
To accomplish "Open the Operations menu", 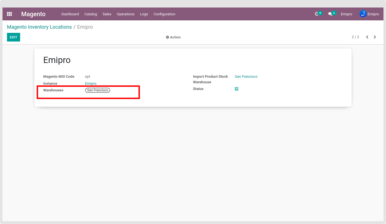I will [x=126, y=14].
